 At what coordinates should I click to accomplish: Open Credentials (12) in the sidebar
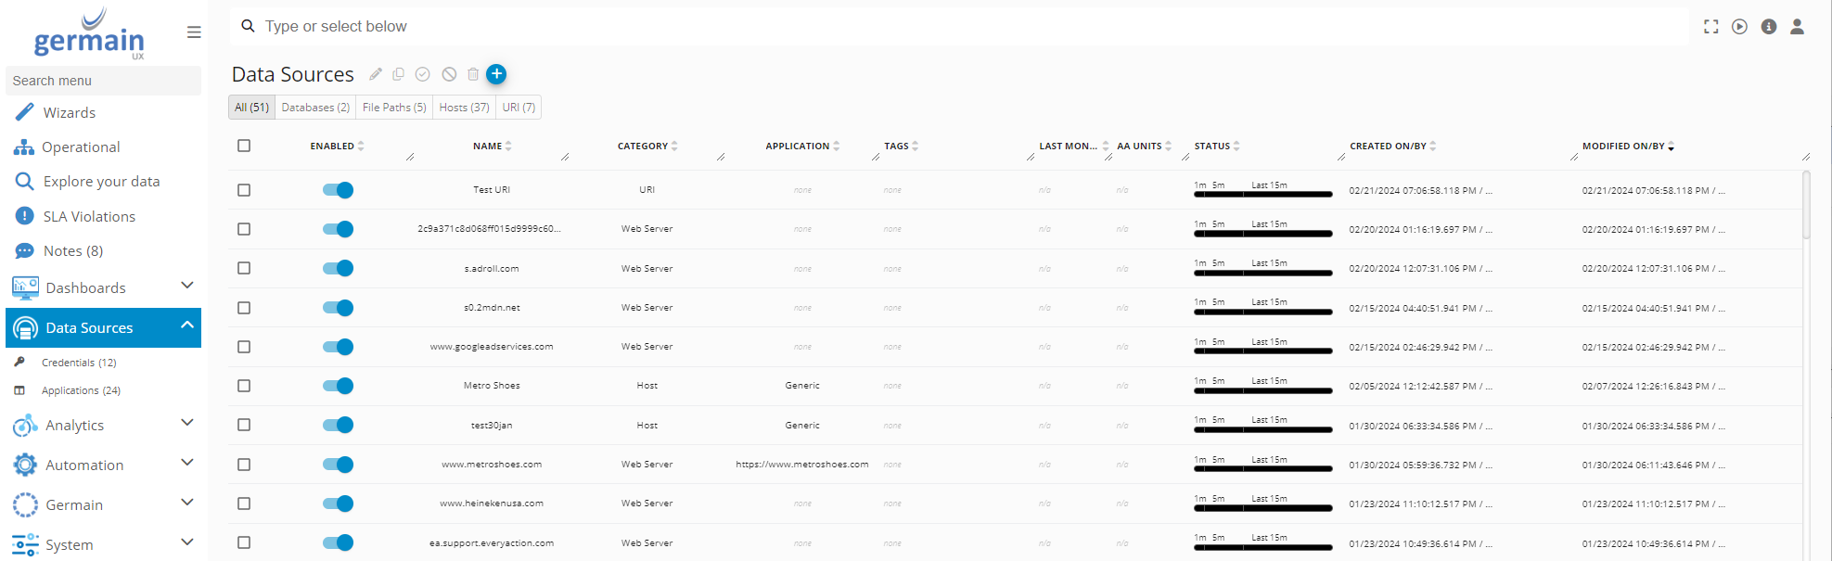[79, 363]
